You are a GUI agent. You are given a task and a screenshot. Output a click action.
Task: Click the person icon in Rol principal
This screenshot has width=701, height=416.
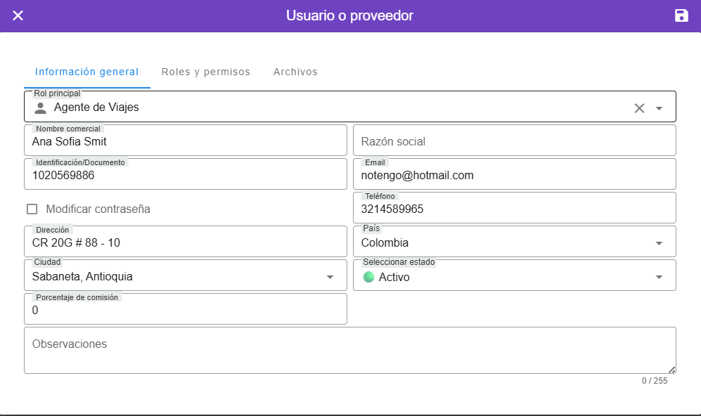(41, 108)
